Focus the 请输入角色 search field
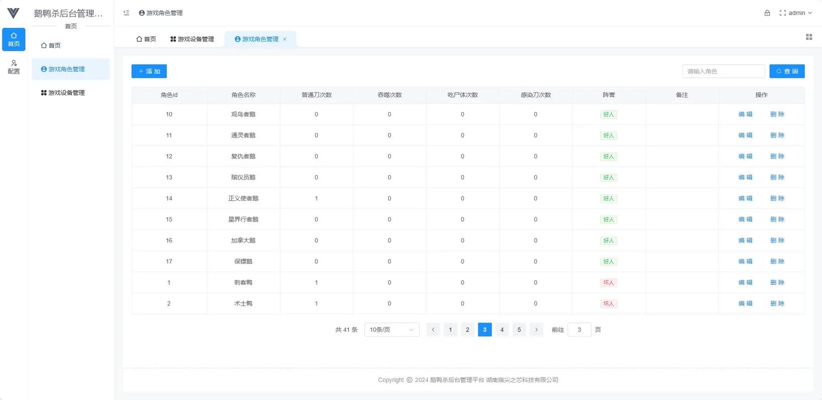Screen dimensions: 822x400 tap(723, 71)
